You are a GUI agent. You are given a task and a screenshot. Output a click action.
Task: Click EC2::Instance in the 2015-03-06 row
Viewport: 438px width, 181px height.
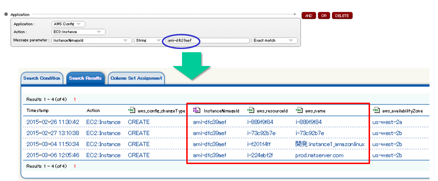click(103, 155)
